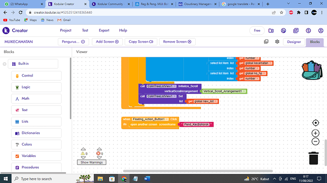This screenshot has width=327, height=183.
Task: Click the Free plan button
Action: 257,31
